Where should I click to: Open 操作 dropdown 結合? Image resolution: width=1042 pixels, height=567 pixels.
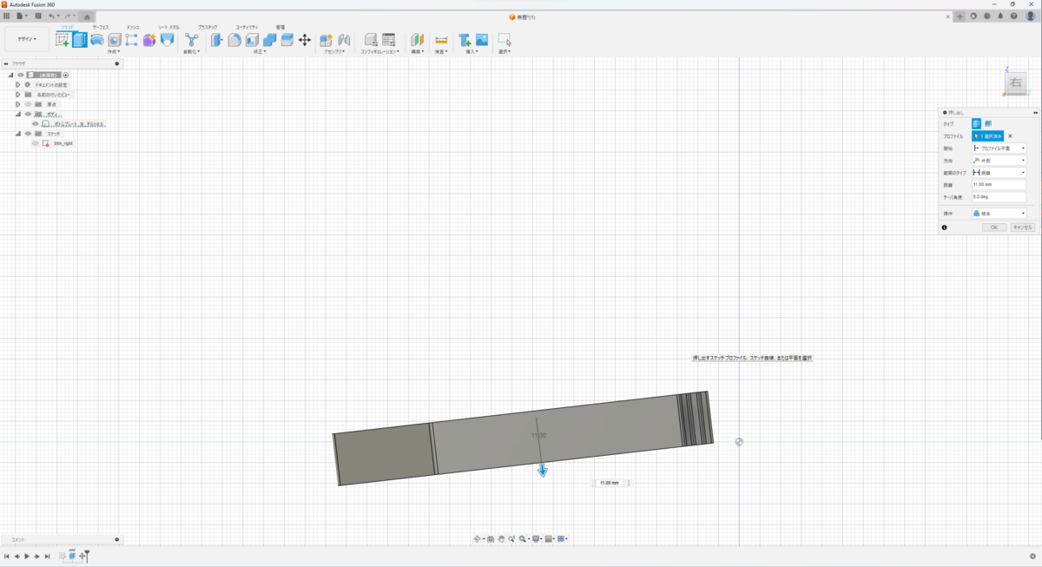point(999,214)
